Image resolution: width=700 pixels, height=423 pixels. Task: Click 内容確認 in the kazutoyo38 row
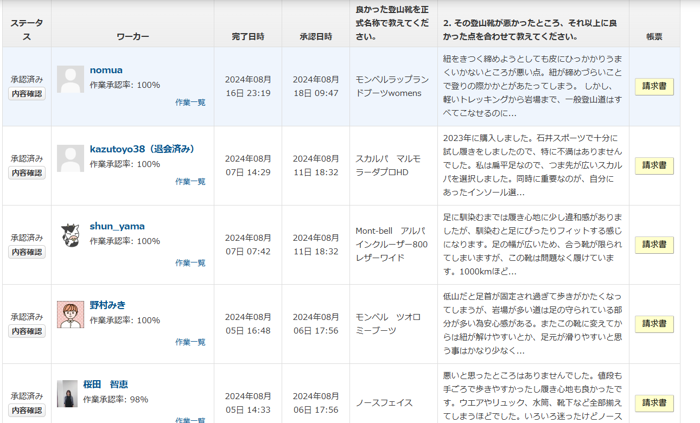27,173
